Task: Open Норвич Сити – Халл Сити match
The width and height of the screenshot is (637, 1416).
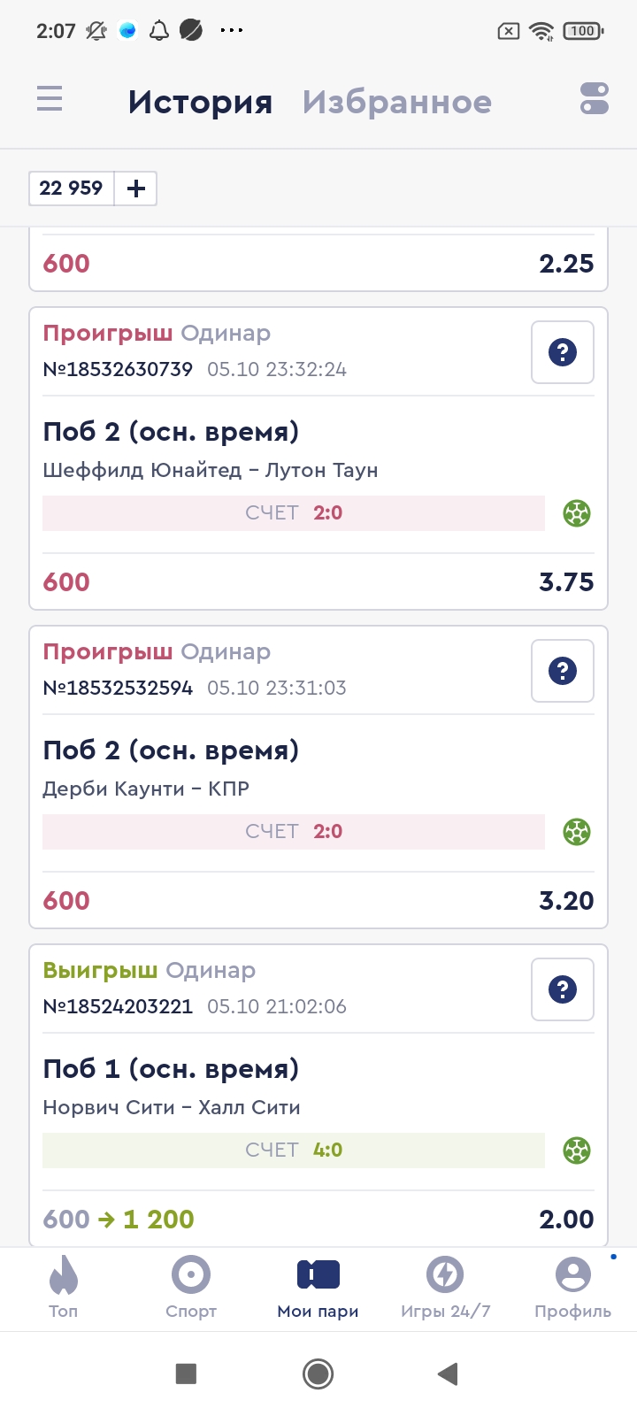Action: (172, 1108)
